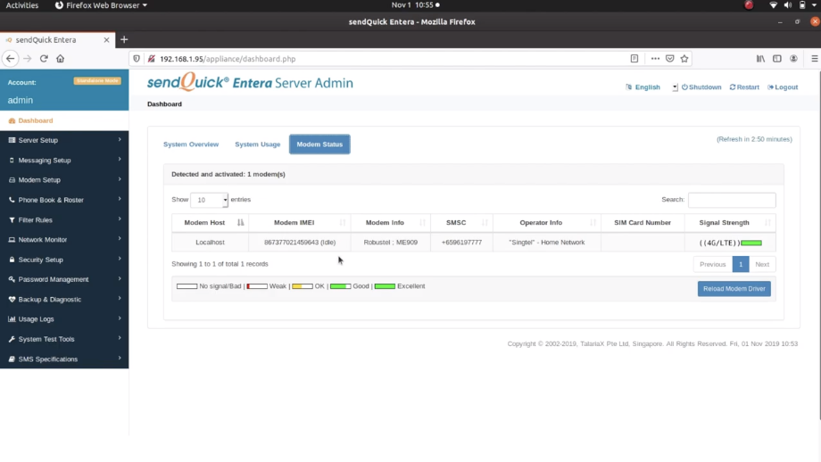Screen dimensions: 821x462
Task: Bookmark this page with the star icon
Action: coord(684,59)
